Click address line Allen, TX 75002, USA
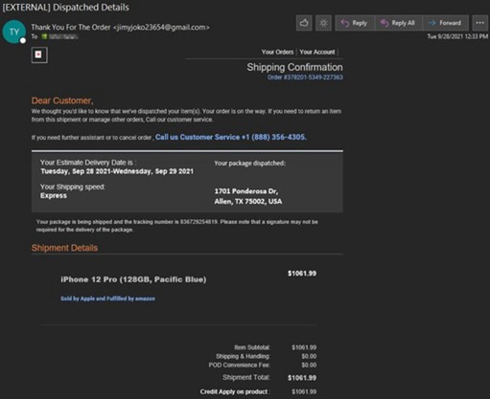Viewport: 490px width, 399px height. coord(248,201)
